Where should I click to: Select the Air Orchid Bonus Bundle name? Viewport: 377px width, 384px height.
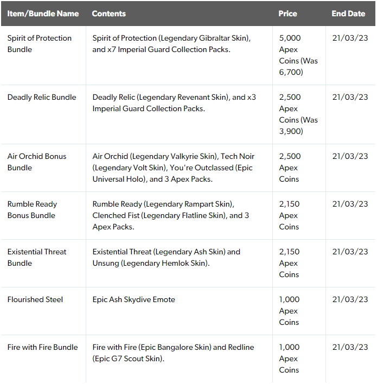tap(37, 162)
